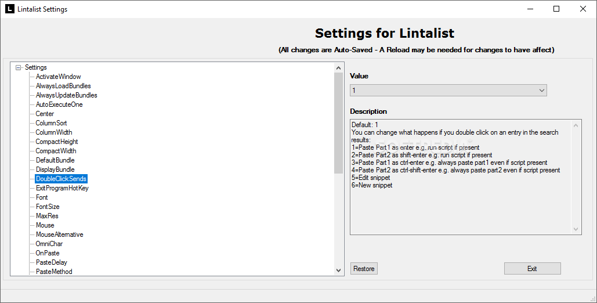This screenshot has height=303, width=597.
Task: Select FontSize setting
Action: (x=48, y=207)
